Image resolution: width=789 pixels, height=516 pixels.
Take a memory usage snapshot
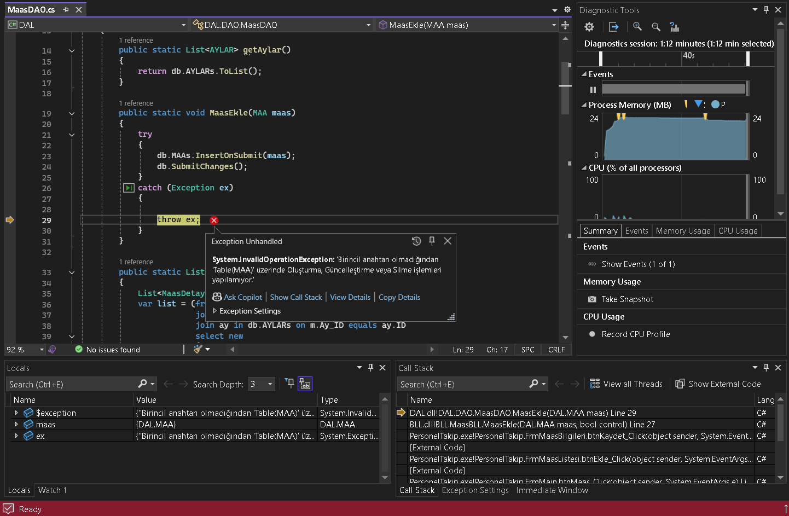(x=627, y=299)
